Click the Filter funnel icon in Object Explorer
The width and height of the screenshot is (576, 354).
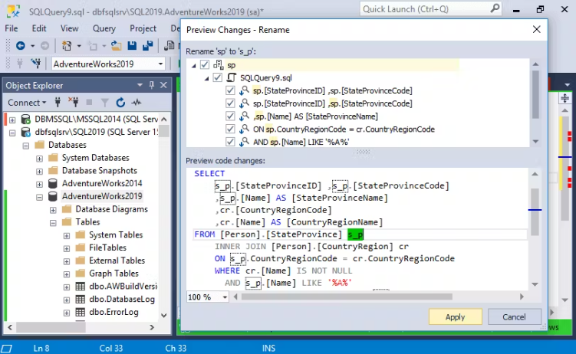(105, 103)
